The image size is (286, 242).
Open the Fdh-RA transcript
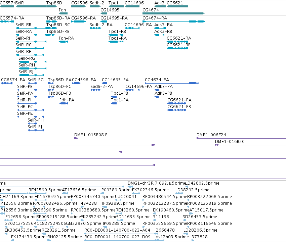tap(64, 42)
